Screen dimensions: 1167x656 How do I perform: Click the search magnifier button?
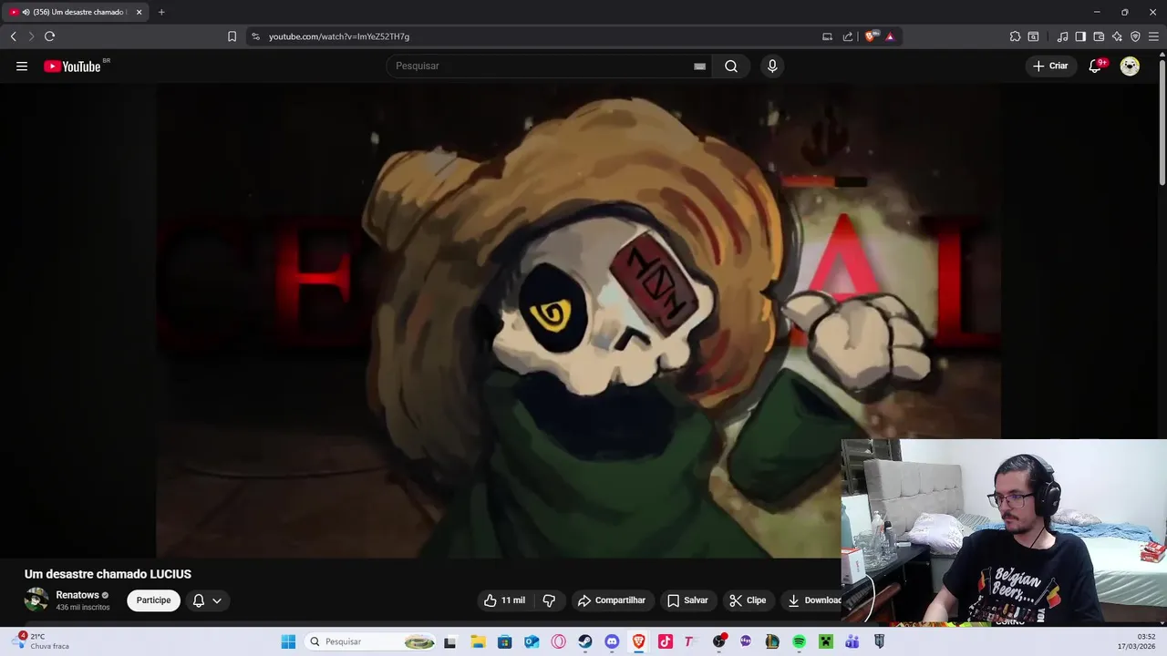click(731, 66)
